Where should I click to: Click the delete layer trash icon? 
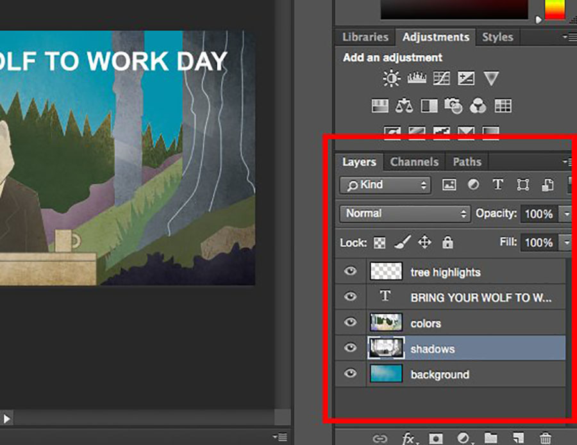[545, 439]
